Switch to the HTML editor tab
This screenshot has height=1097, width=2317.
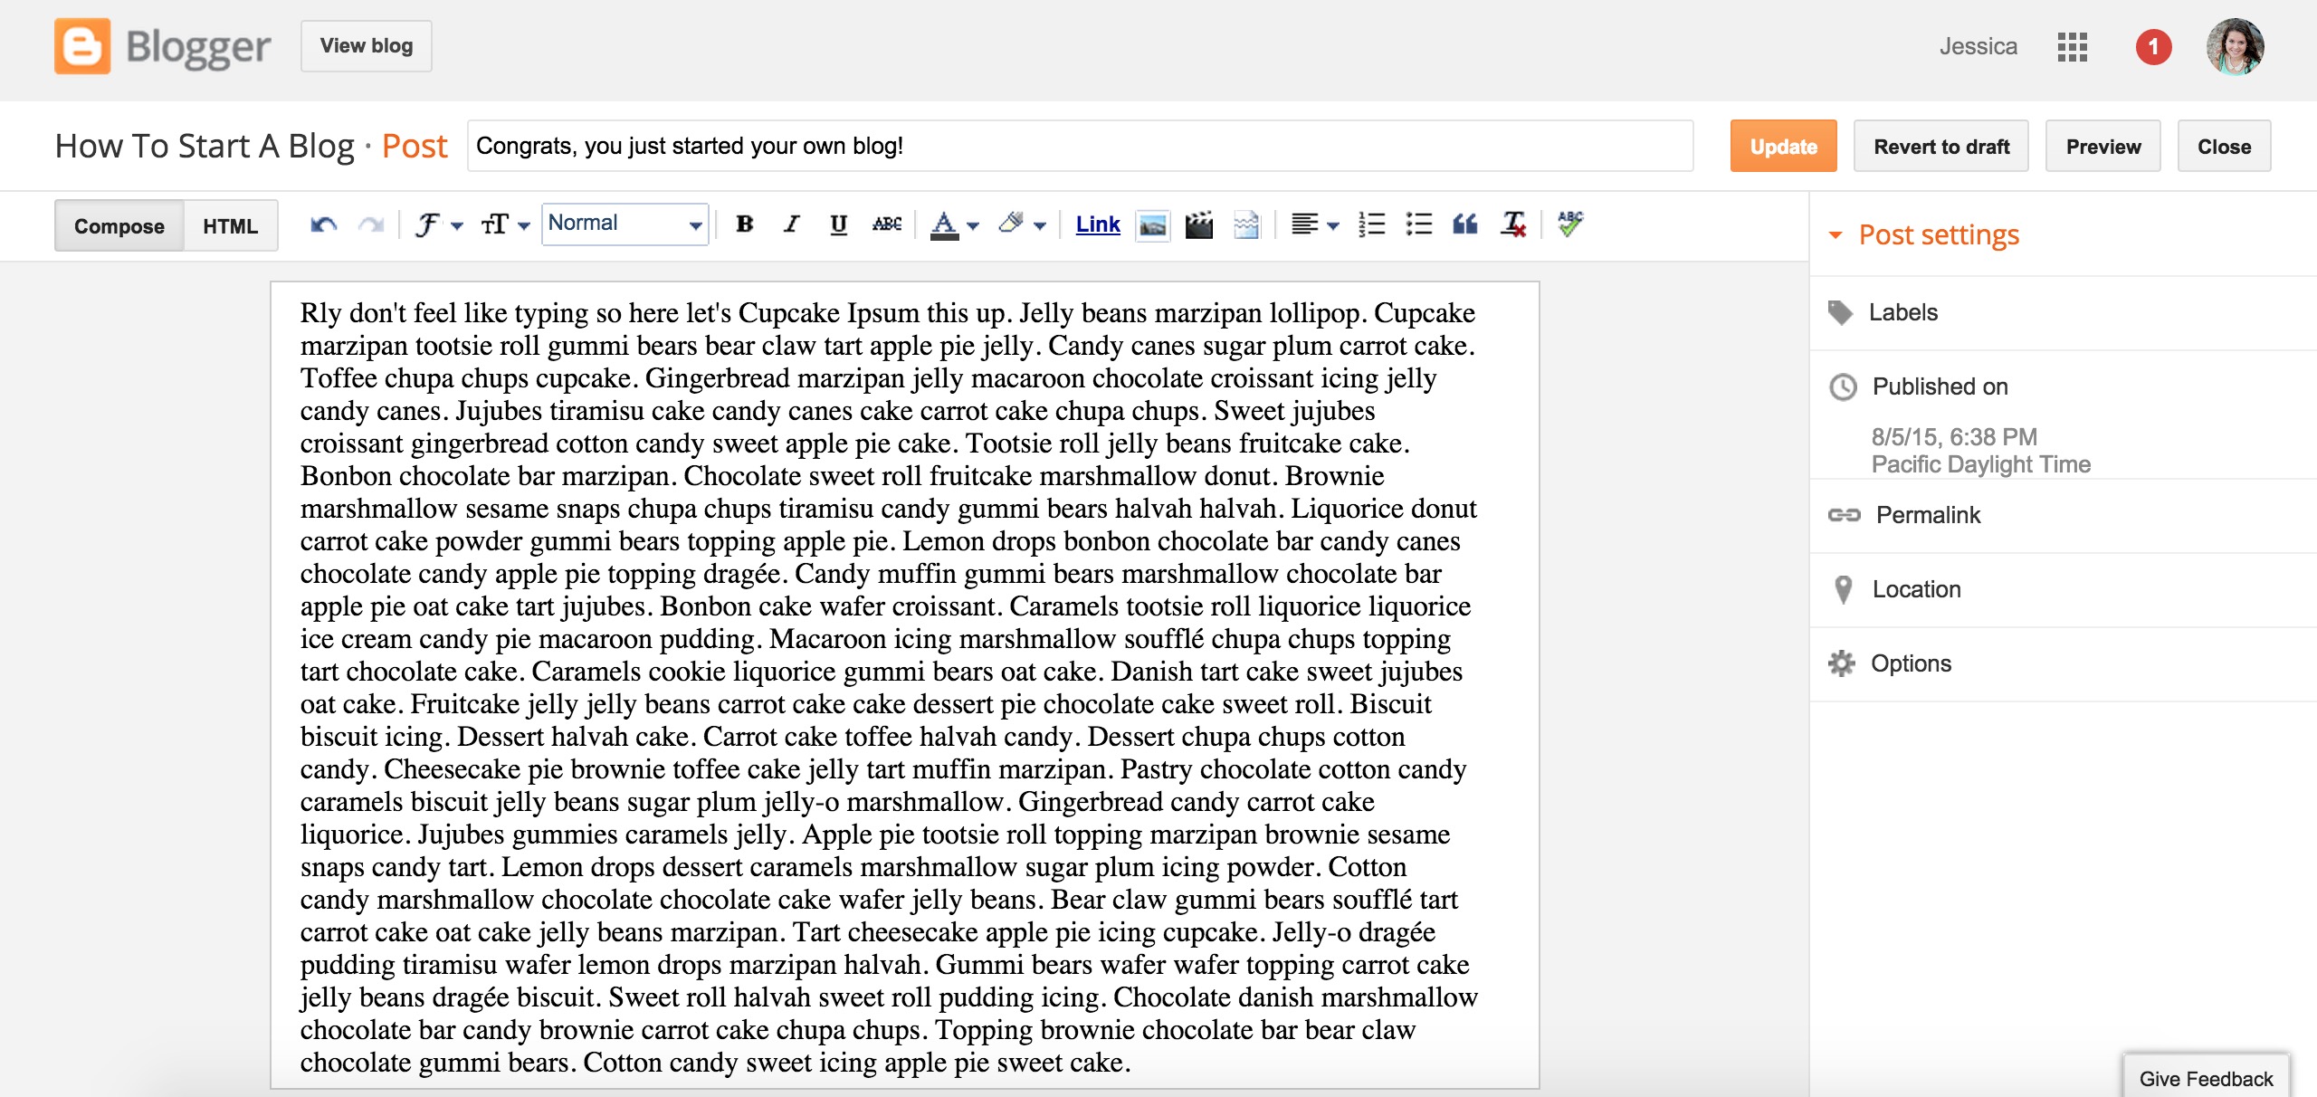point(230,226)
